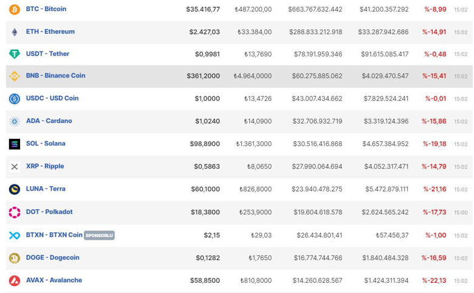Select Polkadot update time 15:00
Image resolution: width=474 pixels, height=293 pixels.
(461, 212)
